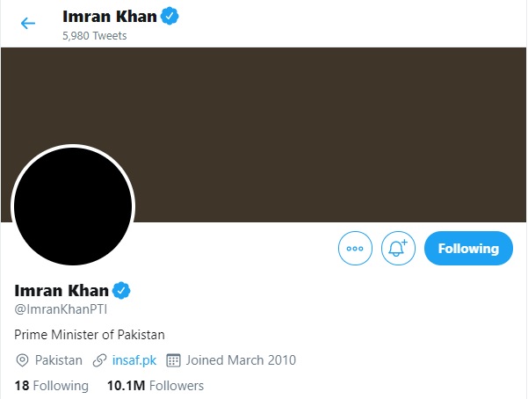528x399 pixels.
Task: Click the Pakistan location text
Action: click(58, 360)
